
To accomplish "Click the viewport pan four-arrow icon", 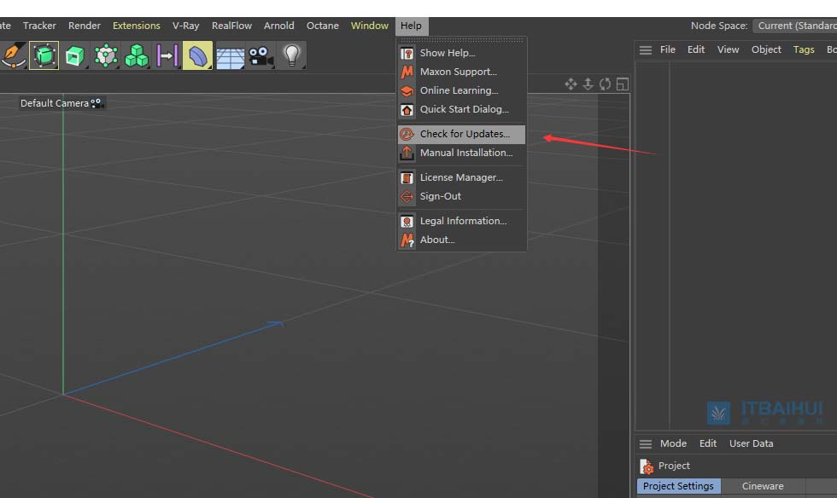I will pyautogui.click(x=571, y=84).
